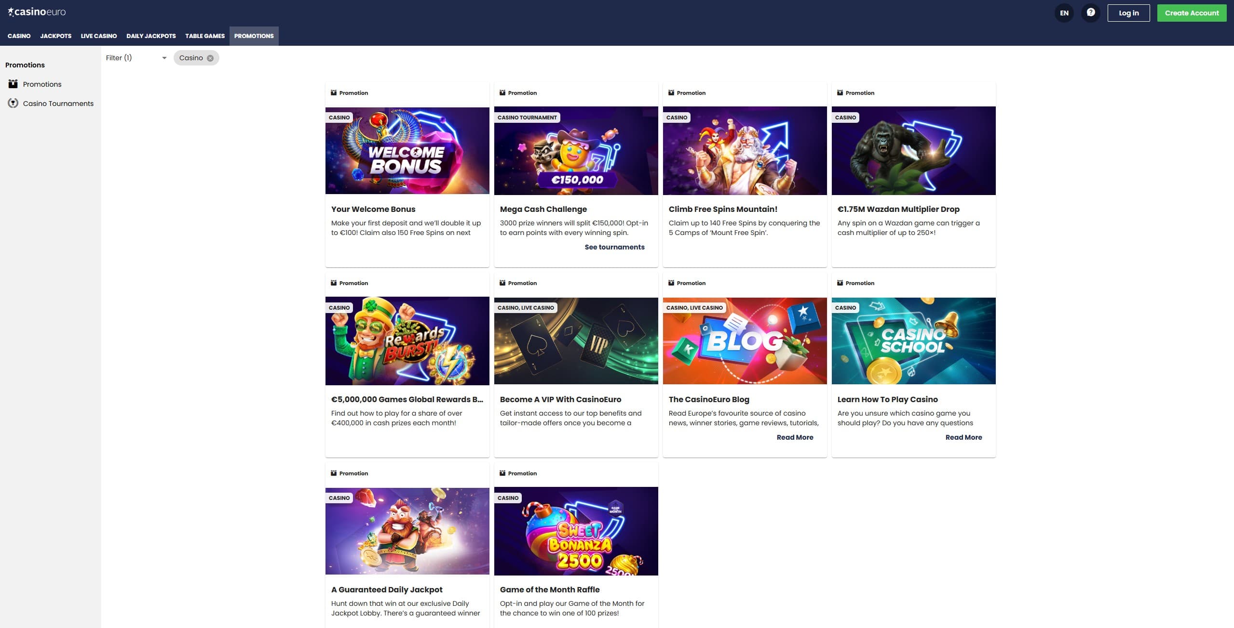Viewport: 1234px width, 628px height.
Task: Open the BLOG banner image
Action: (745, 341)
